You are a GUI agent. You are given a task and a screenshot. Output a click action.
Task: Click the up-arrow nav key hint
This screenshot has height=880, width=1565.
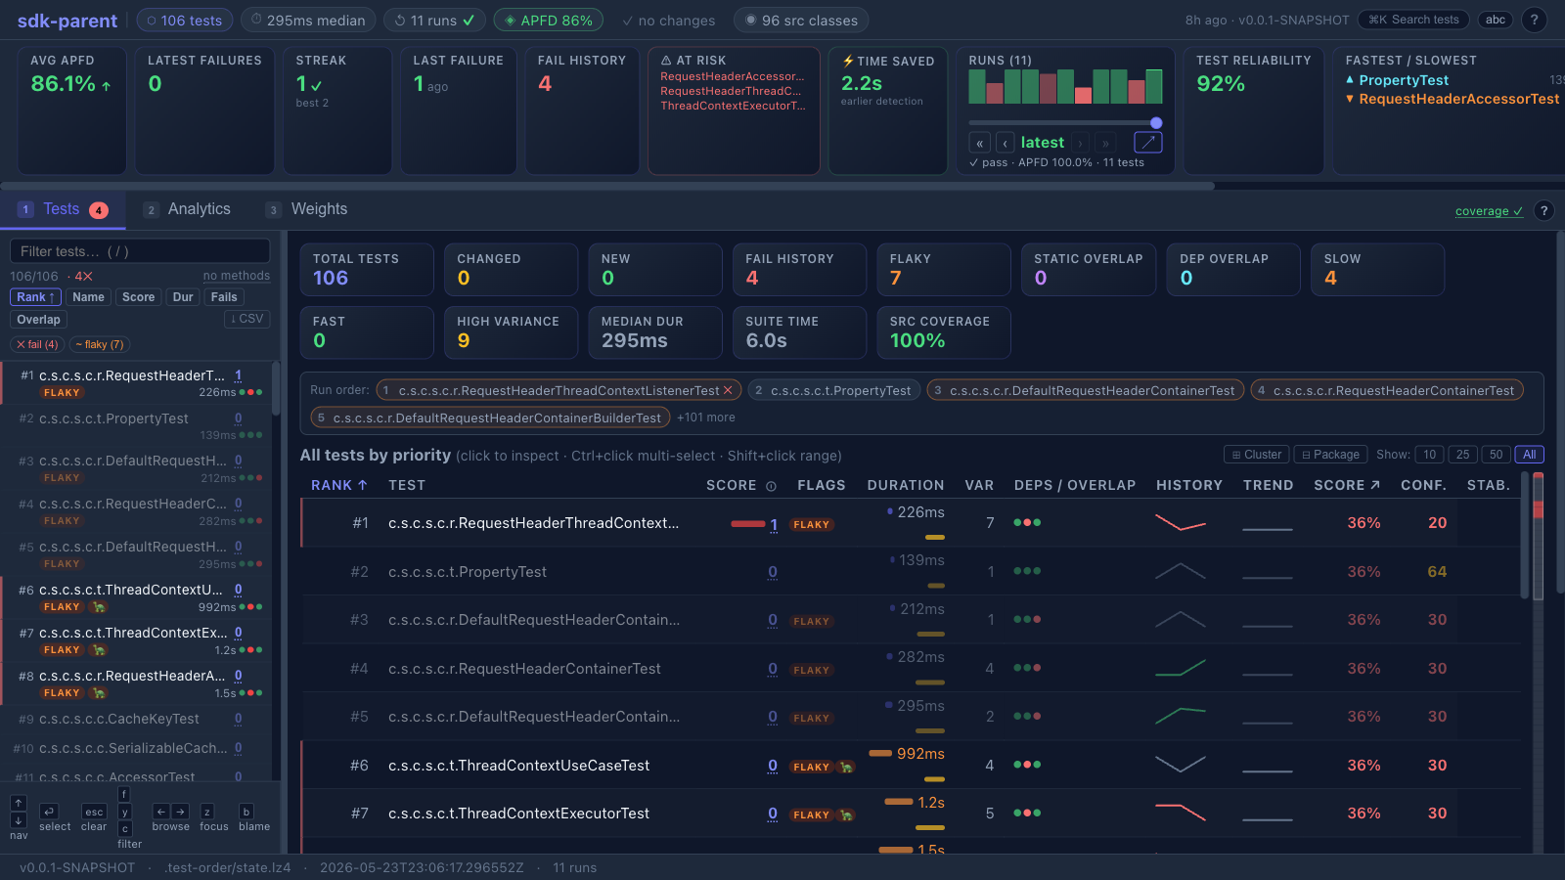pyautogui.click(x=19, y=803)
